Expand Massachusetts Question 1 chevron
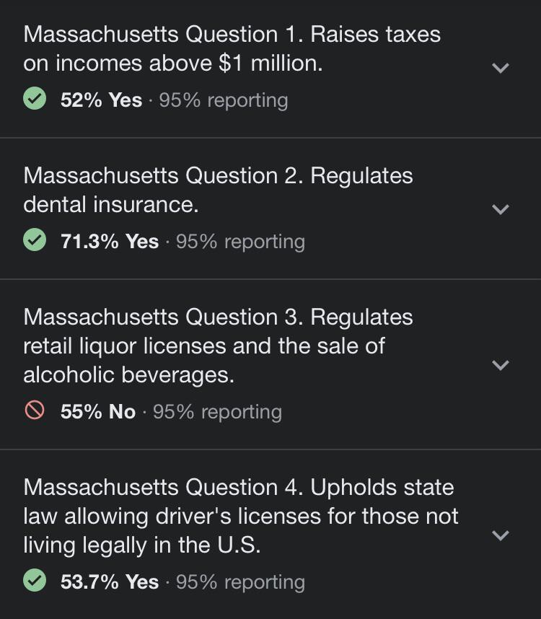This screenshot has width=541, height=619. click(500, 68)
